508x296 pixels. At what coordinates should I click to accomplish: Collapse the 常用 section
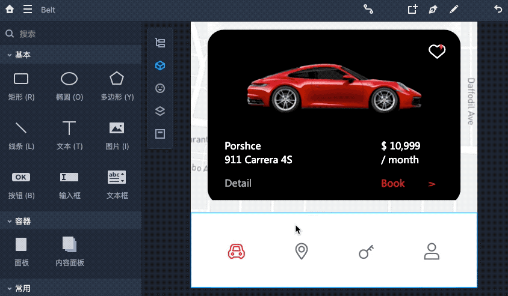pos(10,289)
